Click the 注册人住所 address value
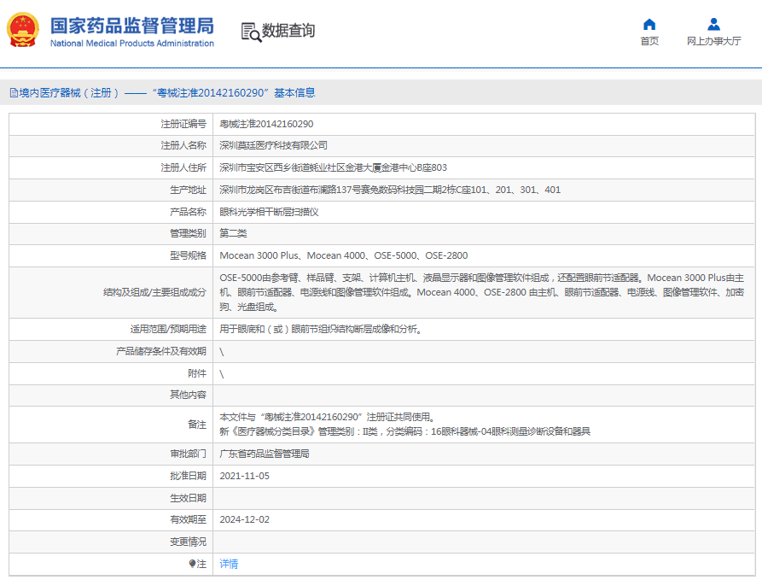The height and width of the screenshot is (580, 762). [333, 168]
